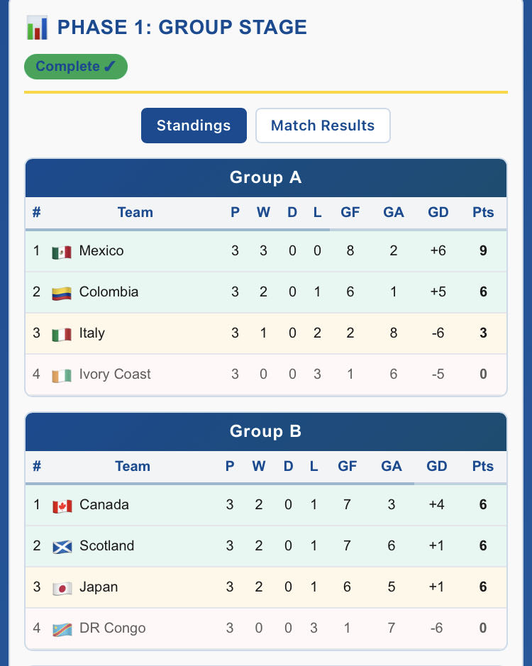Sort Group A by Pts column
Image resolution: width=532 pixels, height=666 pixels.
tap(483, 212)
